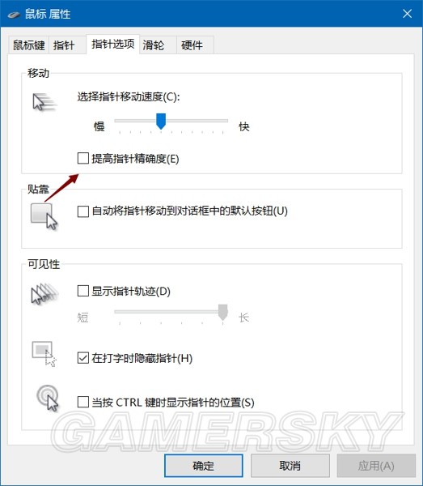423x486 pixels.
Task: Switch to the 鼠标键 tab
Action: pos(29,45)
